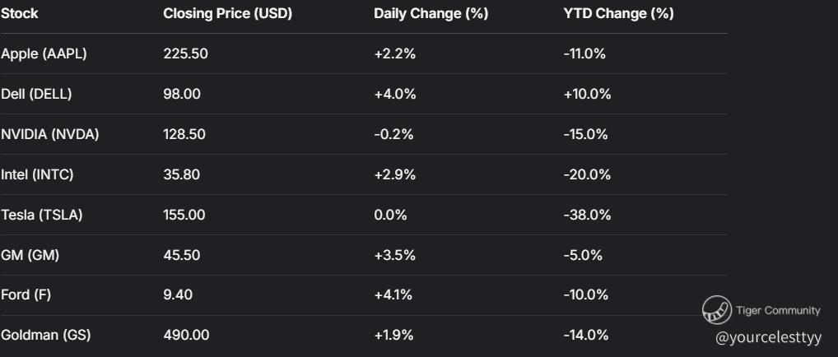Click the YTD Change (%) column header
The width and height of the screenshot is (838, 357).
click(x=618, y=14)
